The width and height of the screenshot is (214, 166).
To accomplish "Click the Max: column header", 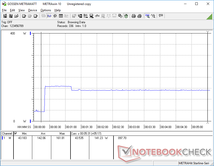I will 62,134.
